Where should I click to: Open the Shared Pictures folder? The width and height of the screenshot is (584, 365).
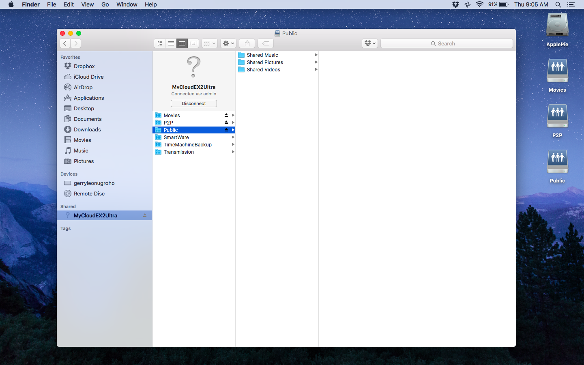click(x=277, y=62)
